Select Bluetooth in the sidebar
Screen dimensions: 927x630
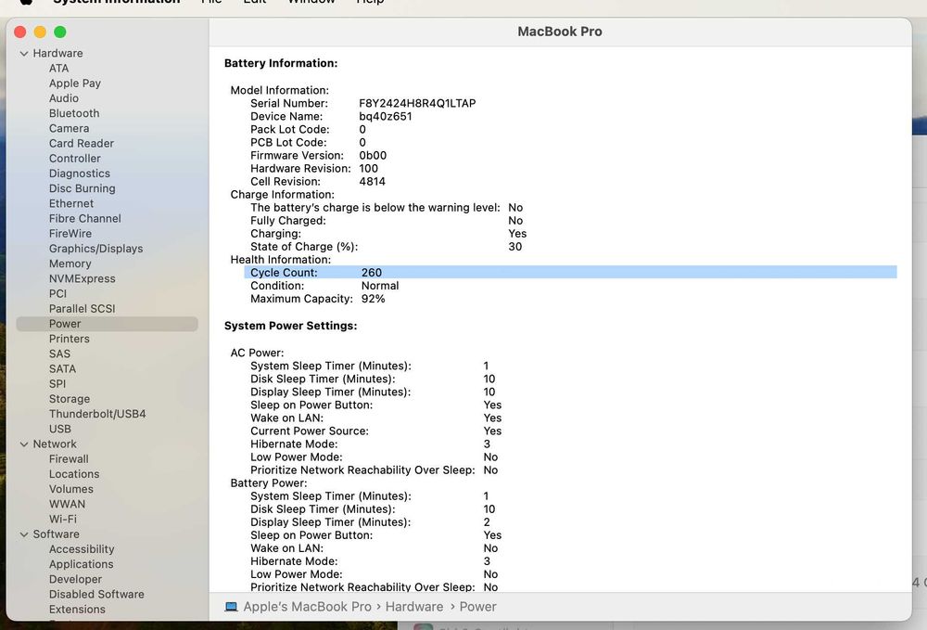click(x=74, y=113)
